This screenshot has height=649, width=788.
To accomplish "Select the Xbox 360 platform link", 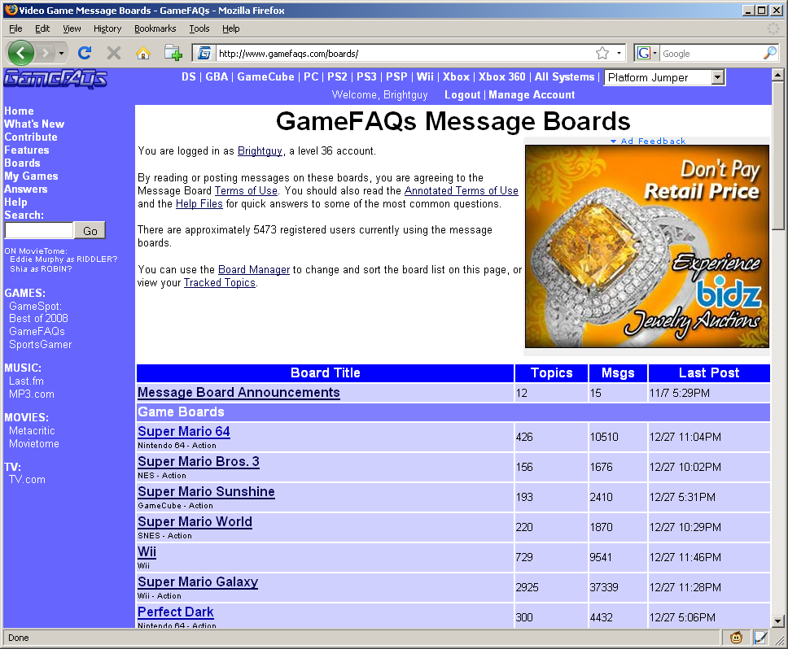I will tap(501, 76).
